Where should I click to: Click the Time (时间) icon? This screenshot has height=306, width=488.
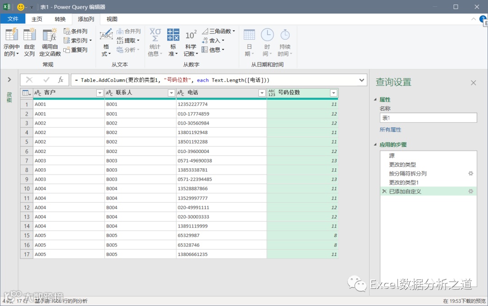tap(267, 35)
